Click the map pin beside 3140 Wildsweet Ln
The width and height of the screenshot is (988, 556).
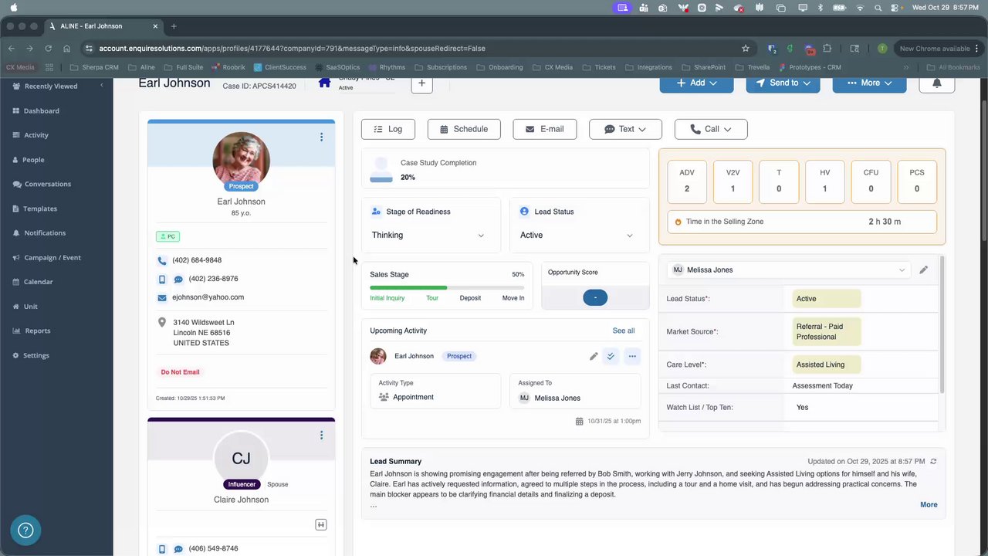(162, 322)
